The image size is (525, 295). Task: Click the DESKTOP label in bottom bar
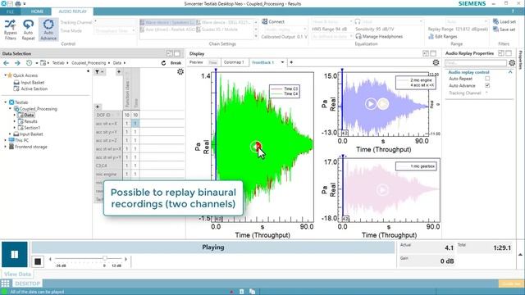(27, 284)
